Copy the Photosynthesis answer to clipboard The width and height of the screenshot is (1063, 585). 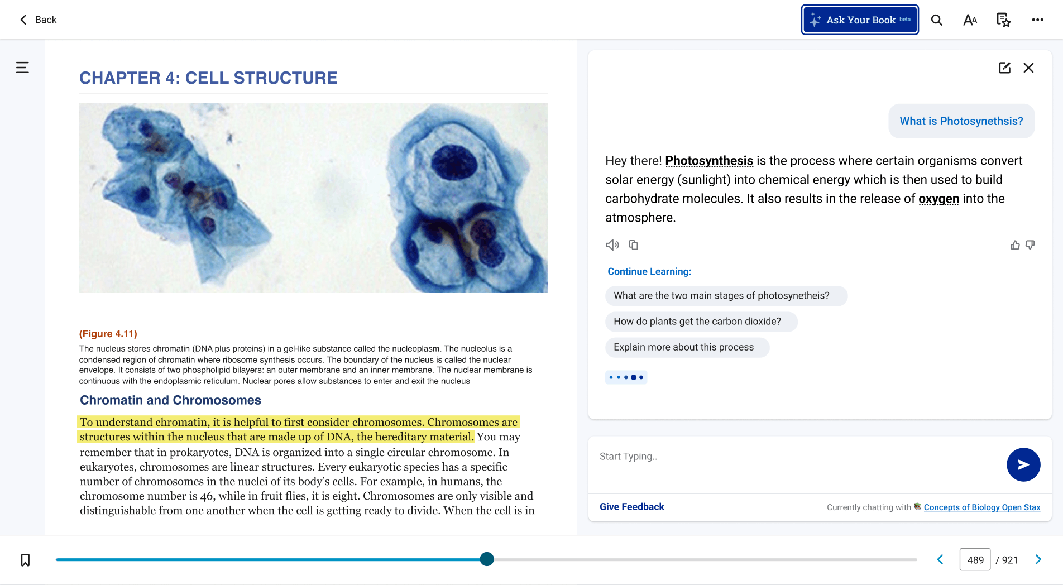[x=634, y=245]
